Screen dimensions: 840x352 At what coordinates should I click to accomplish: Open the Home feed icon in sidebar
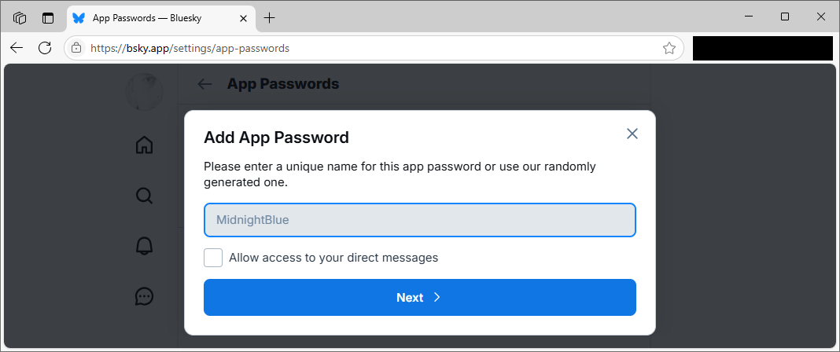coord(145,145)
